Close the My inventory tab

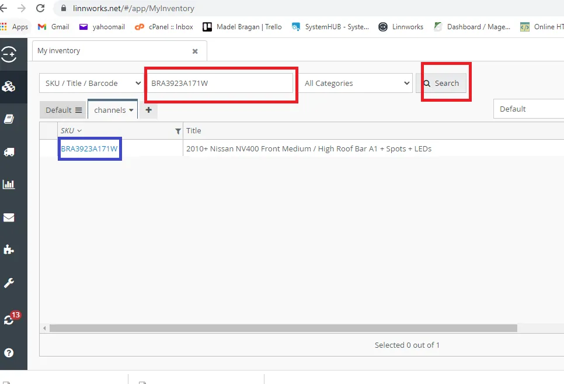point(195,51)
